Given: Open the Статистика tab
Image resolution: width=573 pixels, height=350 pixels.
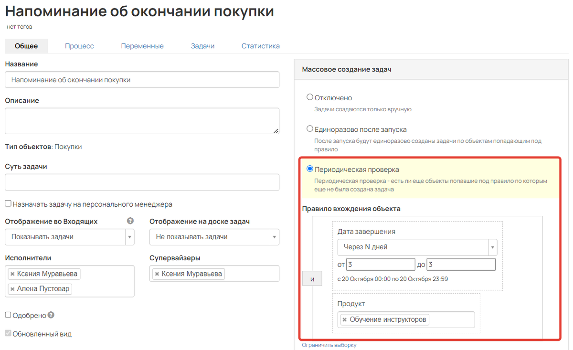Looking at the screenshot, I should pyautogui.click(x=261, y=46).
